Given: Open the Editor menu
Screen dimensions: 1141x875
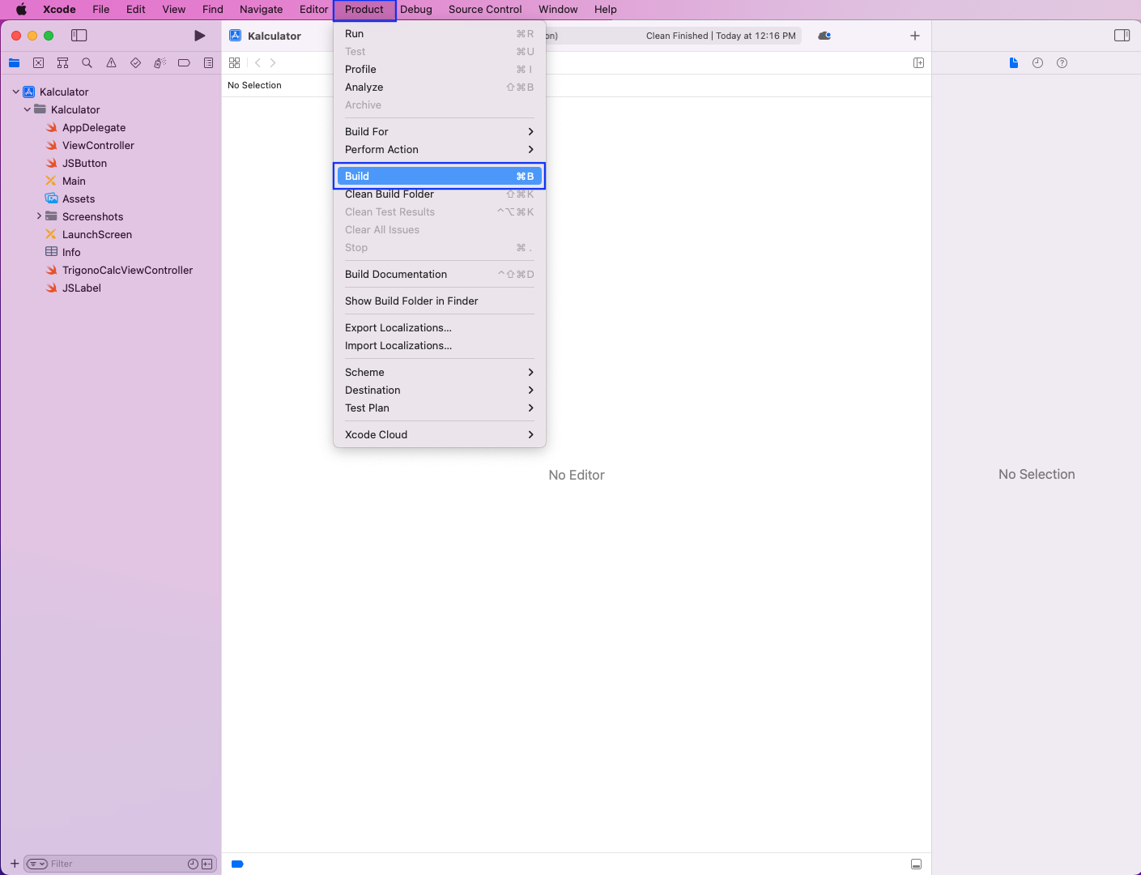Looking at the screenshot, I should [x=313, y=10].
